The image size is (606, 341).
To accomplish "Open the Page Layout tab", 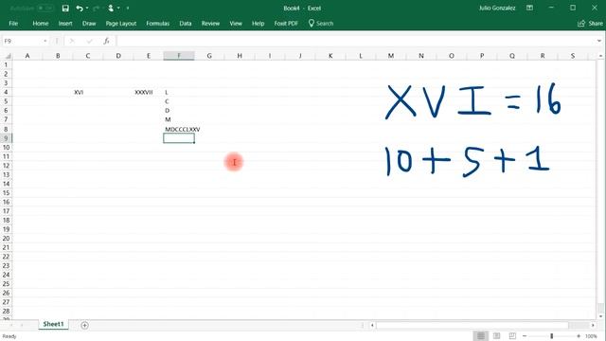I will 121,23.
